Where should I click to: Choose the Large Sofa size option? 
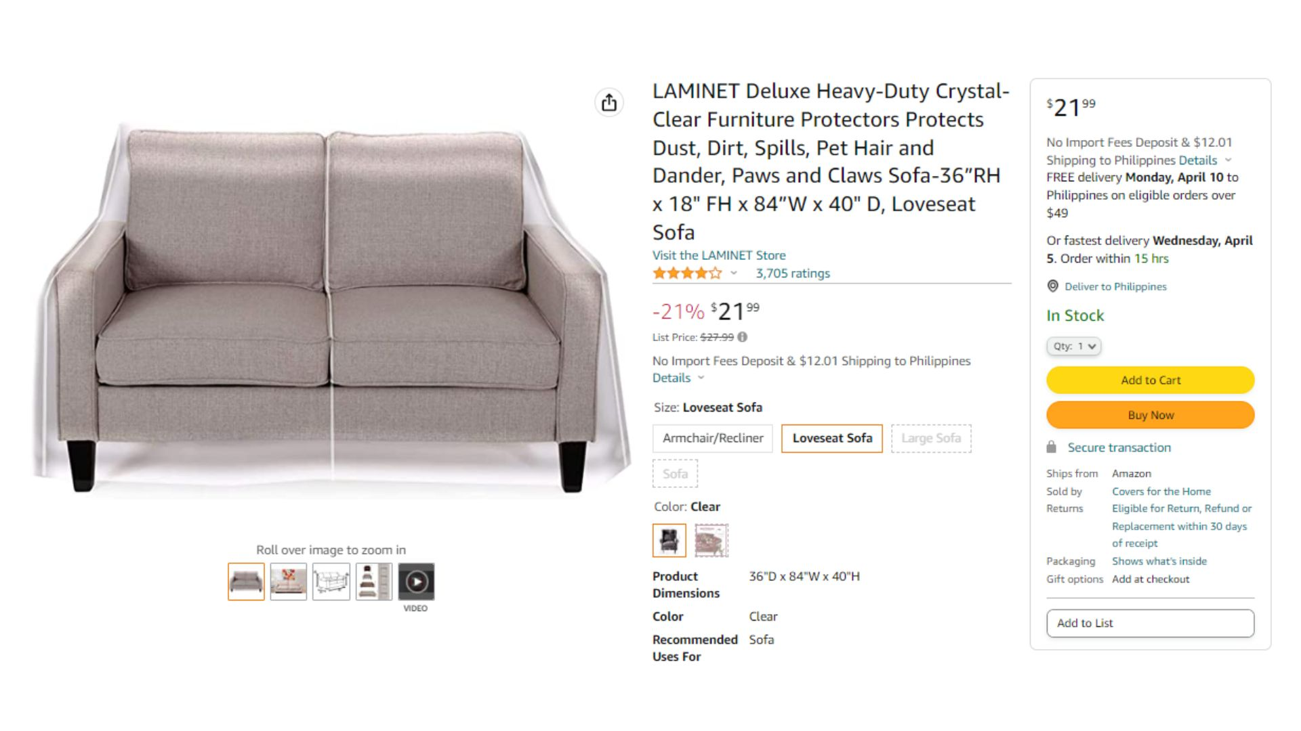(931, 438)
